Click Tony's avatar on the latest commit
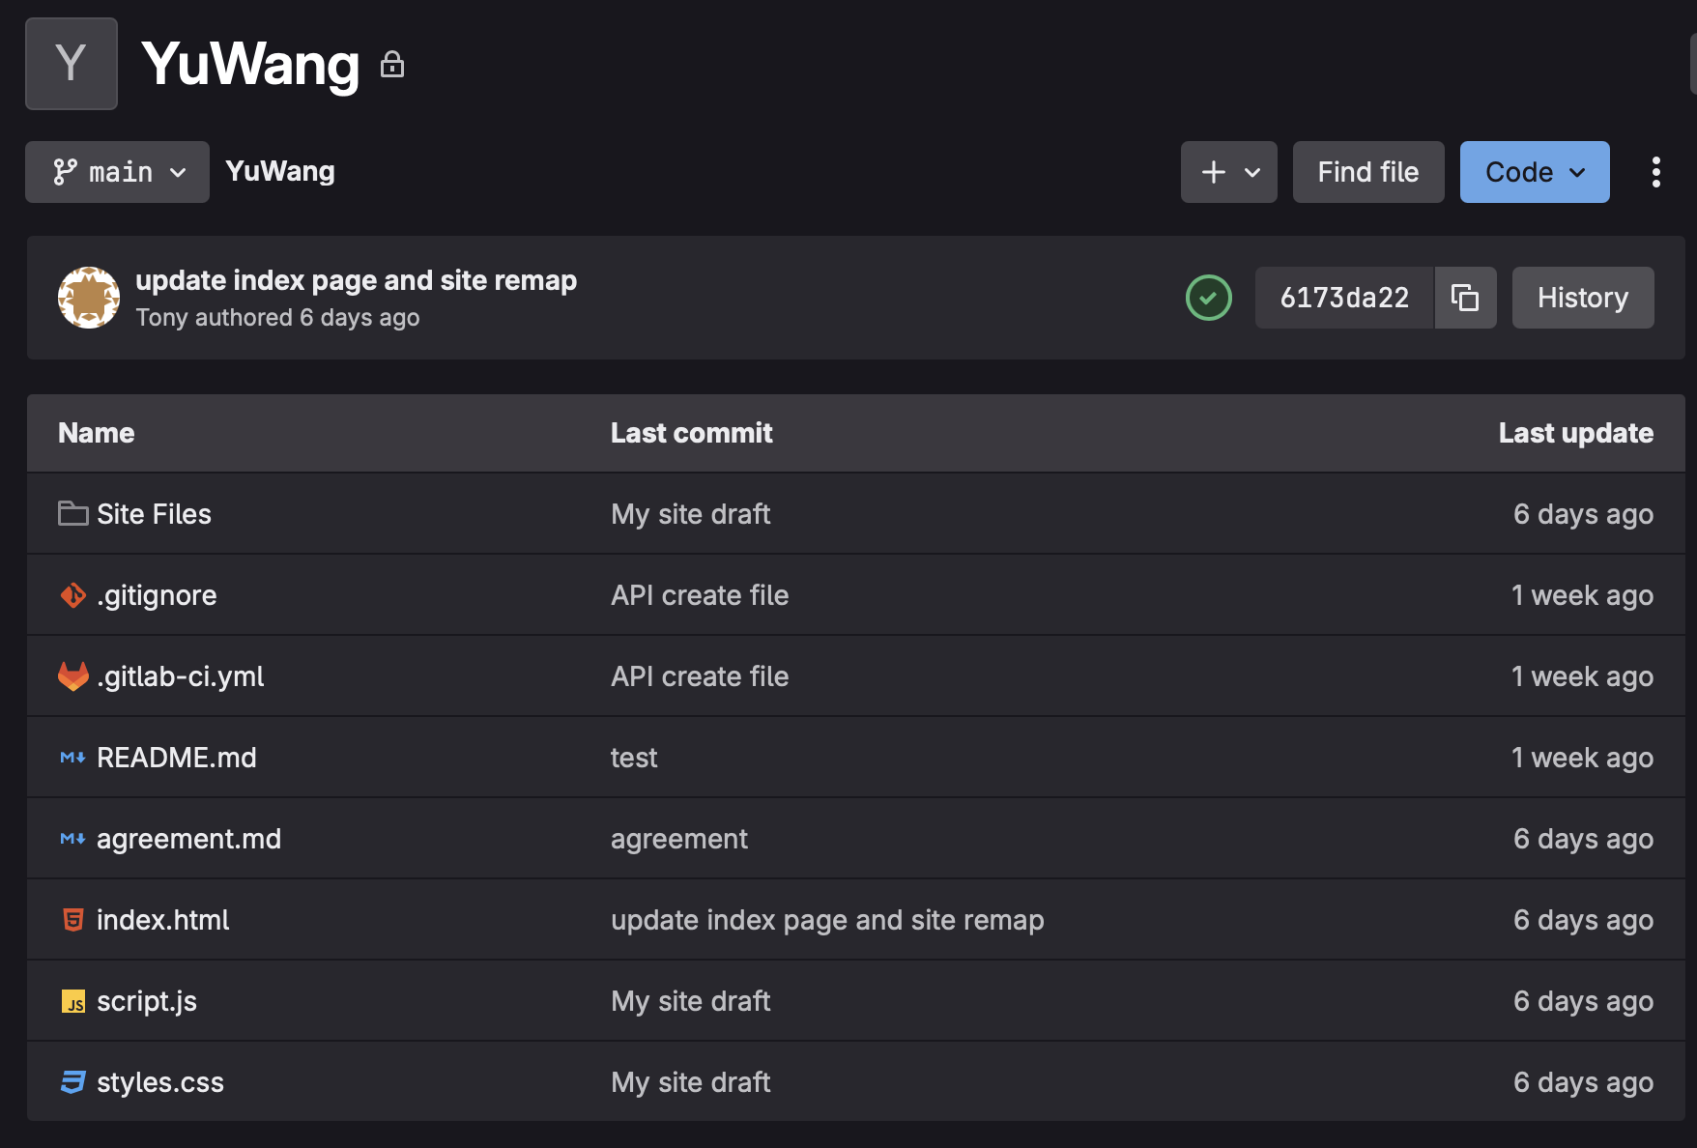This screenshot has height=1148, width=1697. [x=89, y=298]
